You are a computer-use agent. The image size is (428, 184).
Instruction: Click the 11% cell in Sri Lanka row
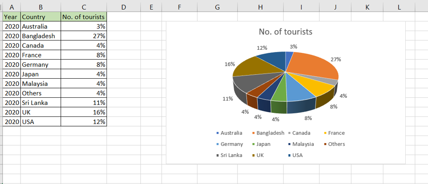point(84,103)
